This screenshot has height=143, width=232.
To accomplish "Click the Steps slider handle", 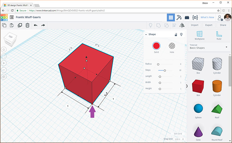I will coord(165,70).
